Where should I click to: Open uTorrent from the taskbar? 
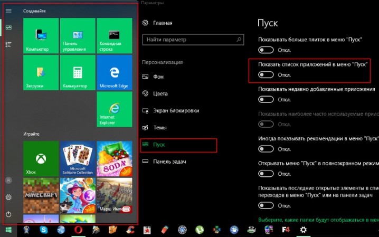[200, 230]
